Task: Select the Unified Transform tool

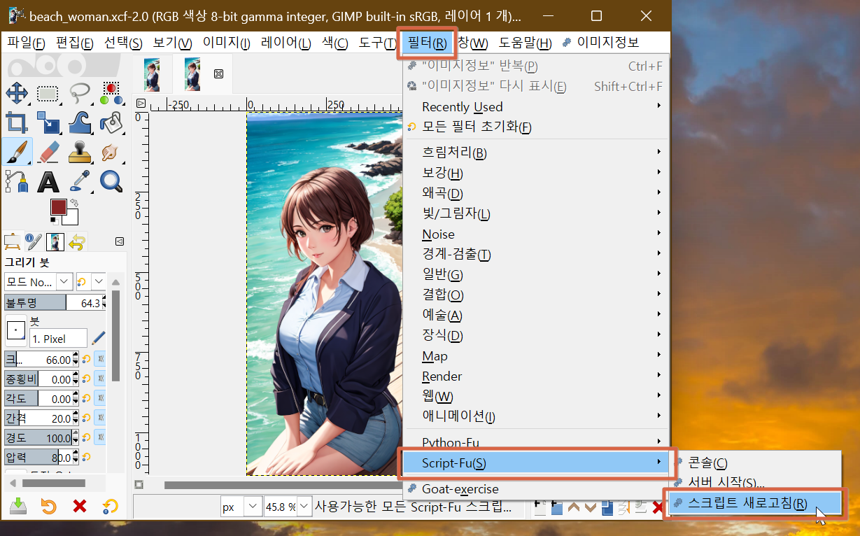Action: point(48,122)
